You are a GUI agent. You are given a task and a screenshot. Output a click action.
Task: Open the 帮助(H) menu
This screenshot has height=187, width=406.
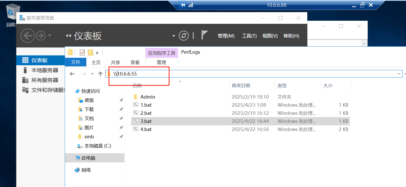291,36
